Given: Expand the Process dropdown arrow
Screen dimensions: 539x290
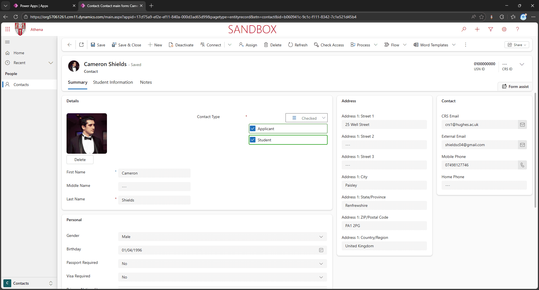Looking at the screenshot, I should click(376, 45).
